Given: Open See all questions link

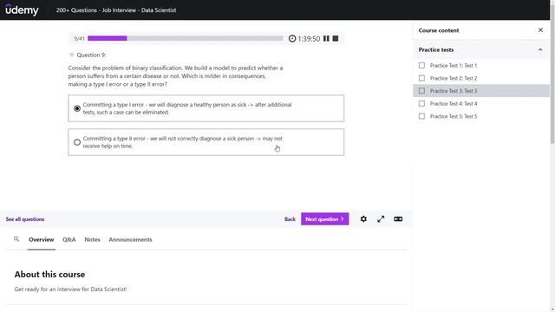Looking at the screenshot, I should tap(25, 219).
